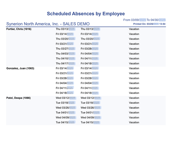The width and height of the screenshot is (173, 144).
Task: Click the Scheduled Absences by Employee title
Action: point(86,14)
